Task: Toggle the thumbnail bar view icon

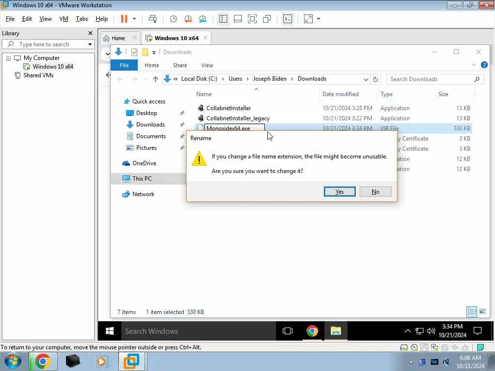Action: [x=238, y=19]
